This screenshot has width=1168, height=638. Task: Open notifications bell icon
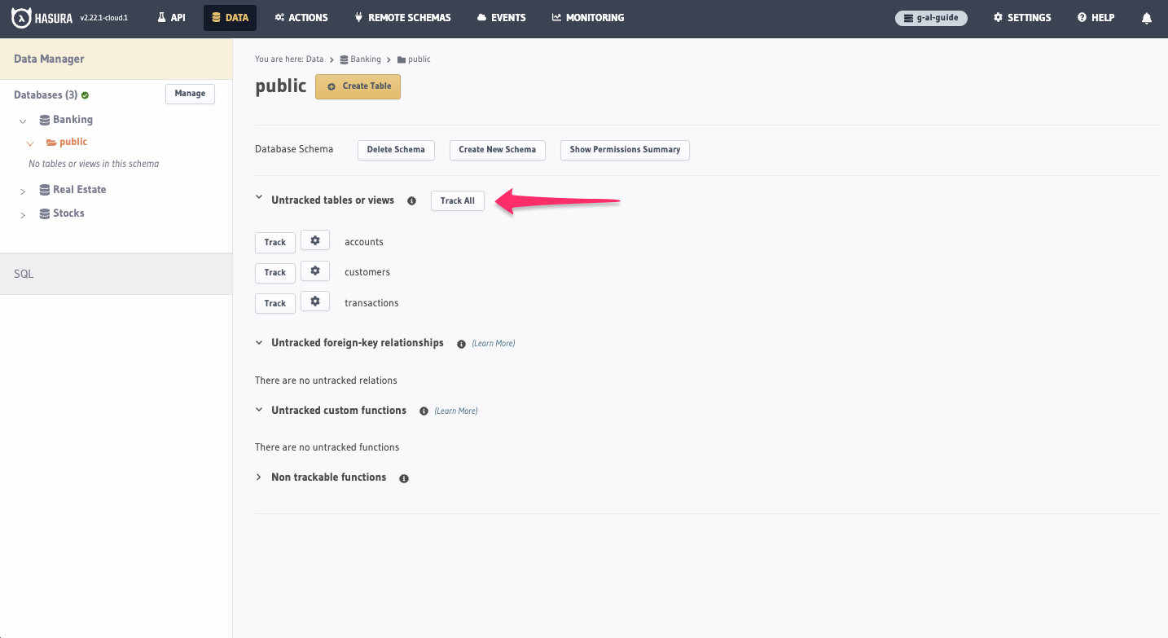click(x=1147, y=18)
